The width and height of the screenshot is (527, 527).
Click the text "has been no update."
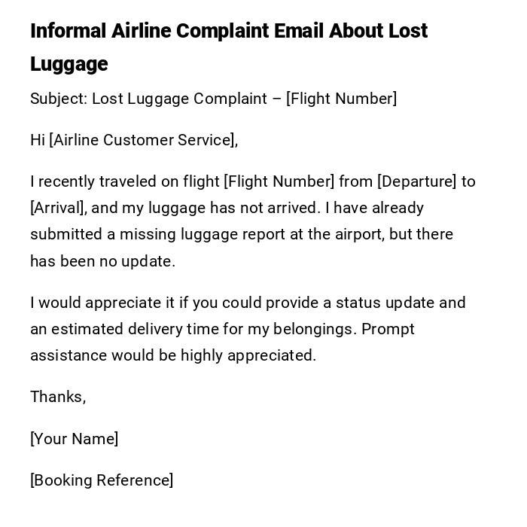click(x=102, y=261)
